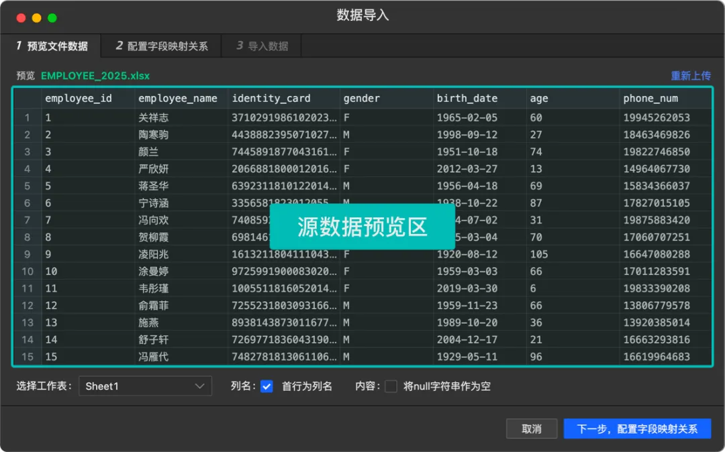Click the gender column header
725x452 pixels.
360,98
